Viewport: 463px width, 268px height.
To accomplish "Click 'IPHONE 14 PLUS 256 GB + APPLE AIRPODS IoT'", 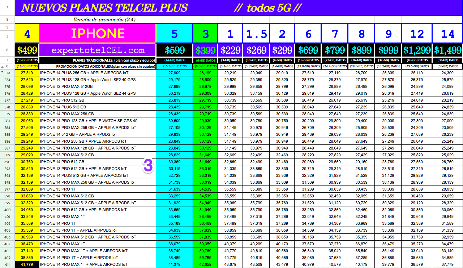I will [98, 73].
